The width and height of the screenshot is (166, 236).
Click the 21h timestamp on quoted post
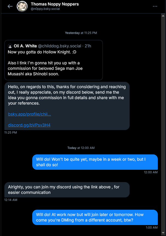[88, 46]
